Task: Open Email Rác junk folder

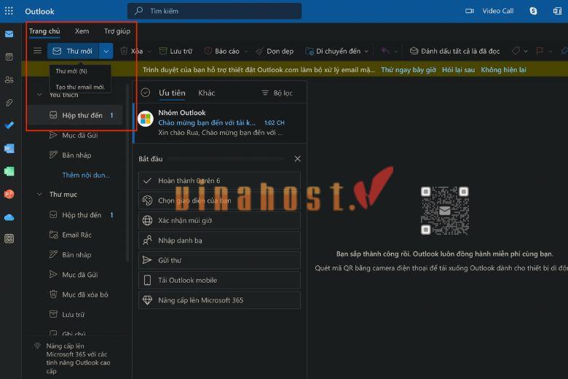Action: point(75,235)
